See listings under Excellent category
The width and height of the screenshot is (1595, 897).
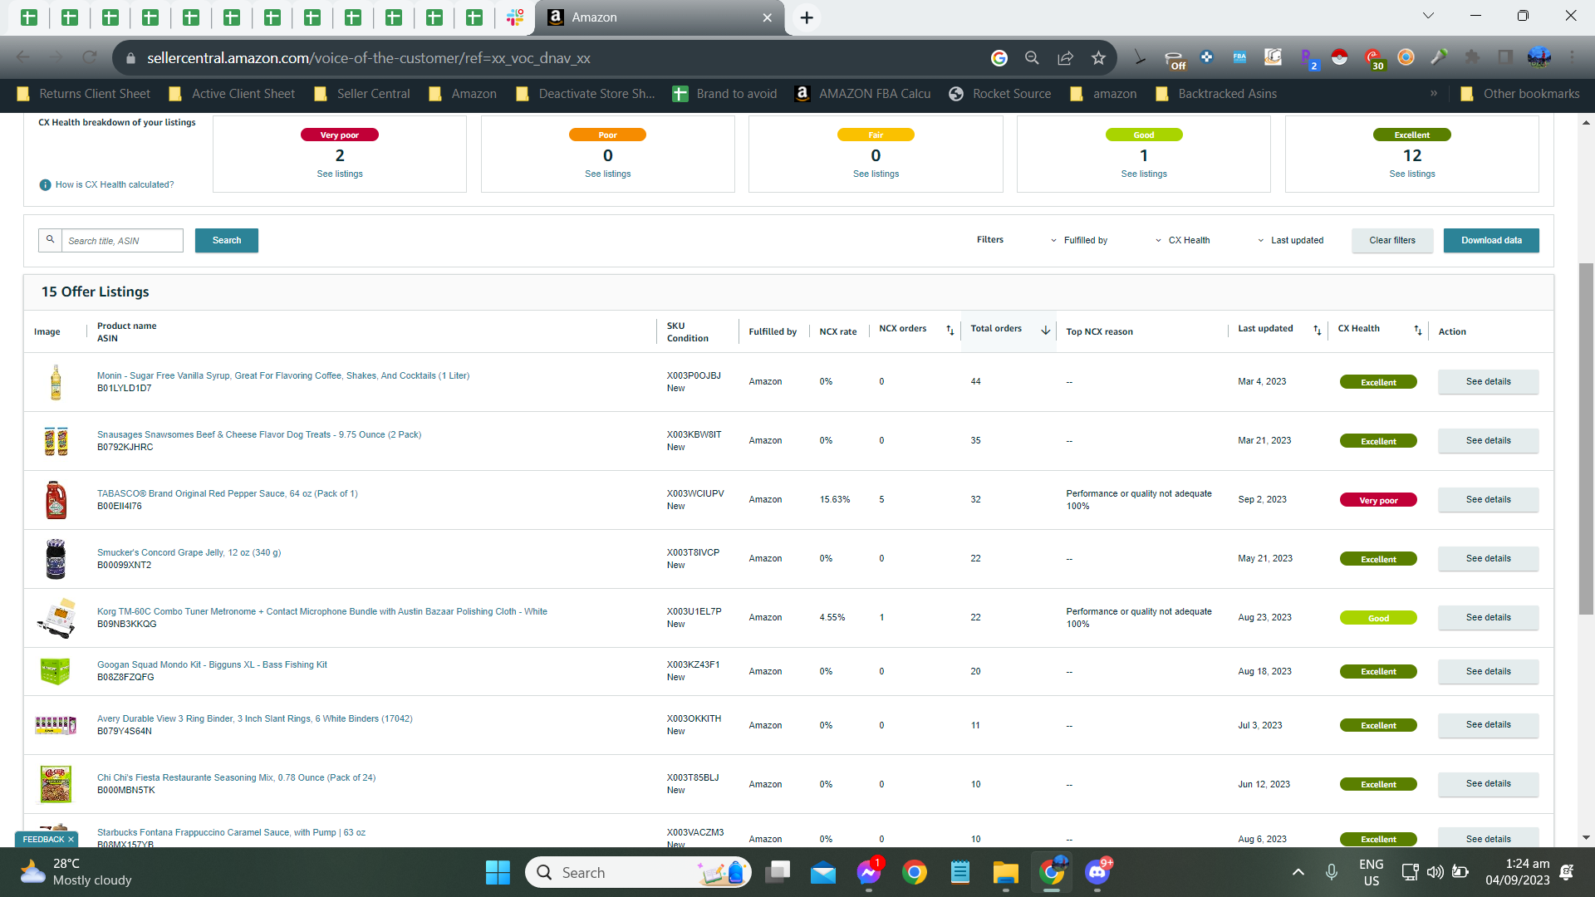coord(1412,174)
